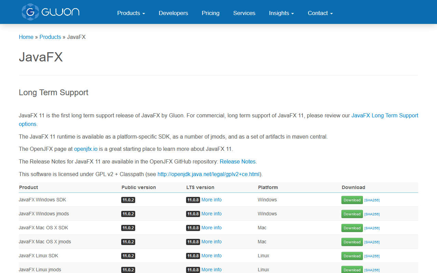Open More info for Windows jmods LTS
The image size is (437, 273).
(x=211, y=214)
